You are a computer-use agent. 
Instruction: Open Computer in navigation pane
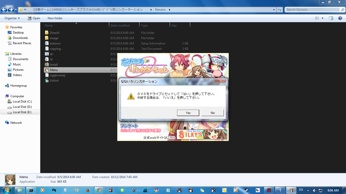click(17, 96)
